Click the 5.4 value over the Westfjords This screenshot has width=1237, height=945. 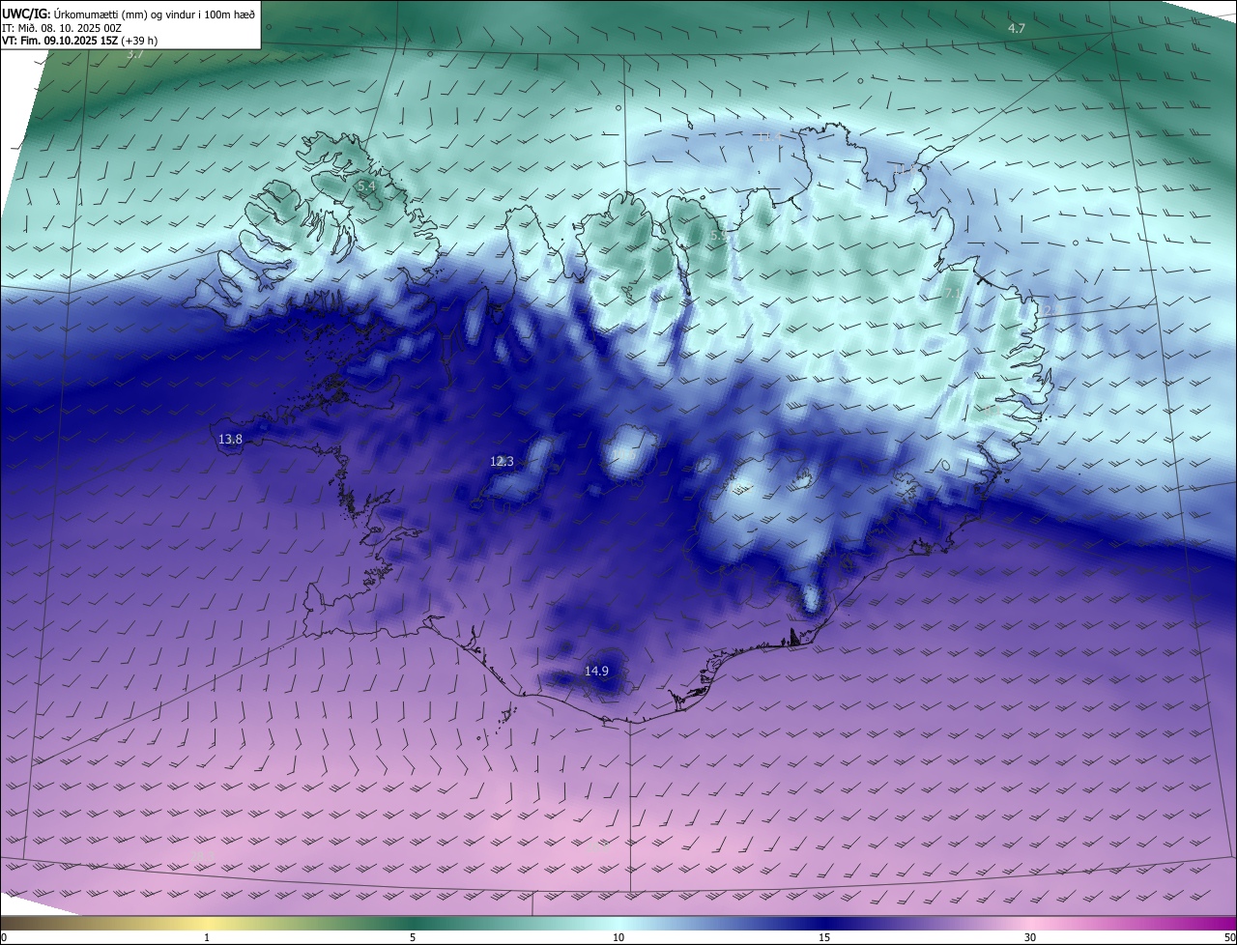pos(366,186)
